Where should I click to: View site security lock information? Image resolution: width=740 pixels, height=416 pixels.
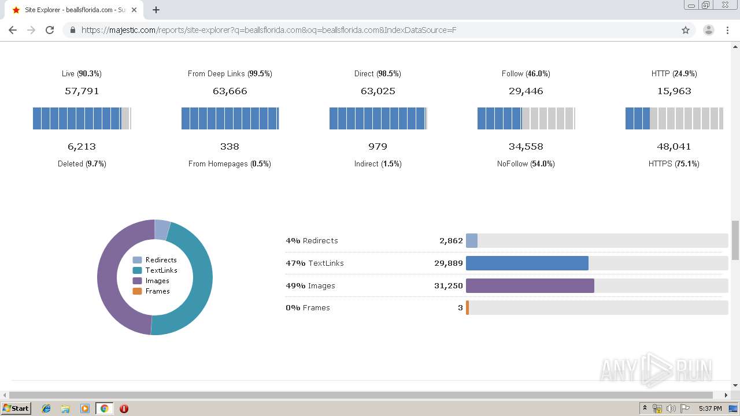click(73, 30)
